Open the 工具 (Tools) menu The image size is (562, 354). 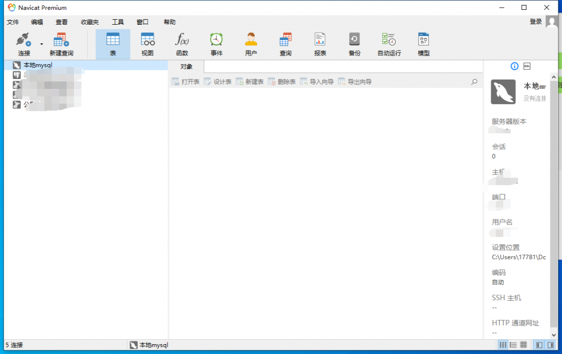pos(118,22)
